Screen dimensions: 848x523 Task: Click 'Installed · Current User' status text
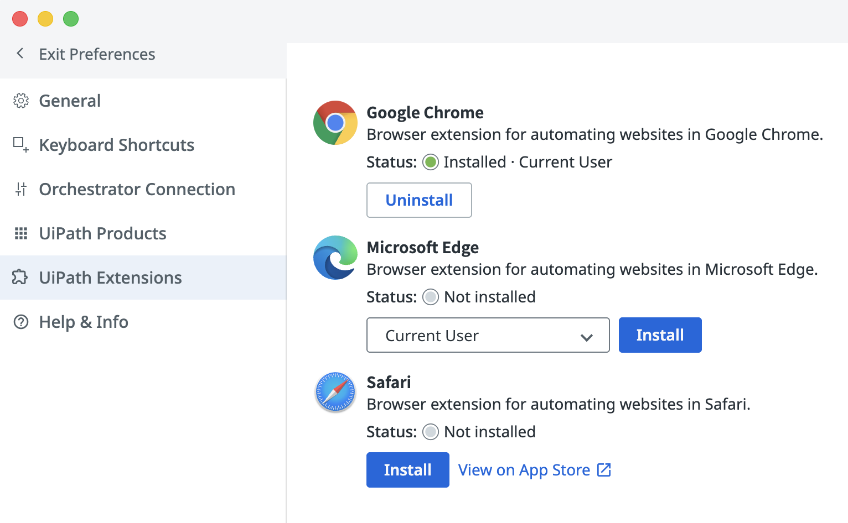[x=528, y=162]
